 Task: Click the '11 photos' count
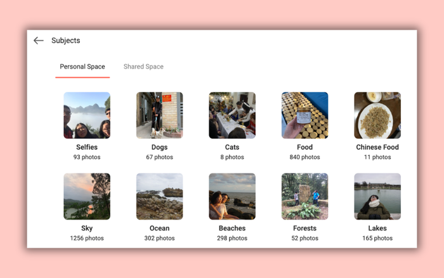(x=377, y=157)
